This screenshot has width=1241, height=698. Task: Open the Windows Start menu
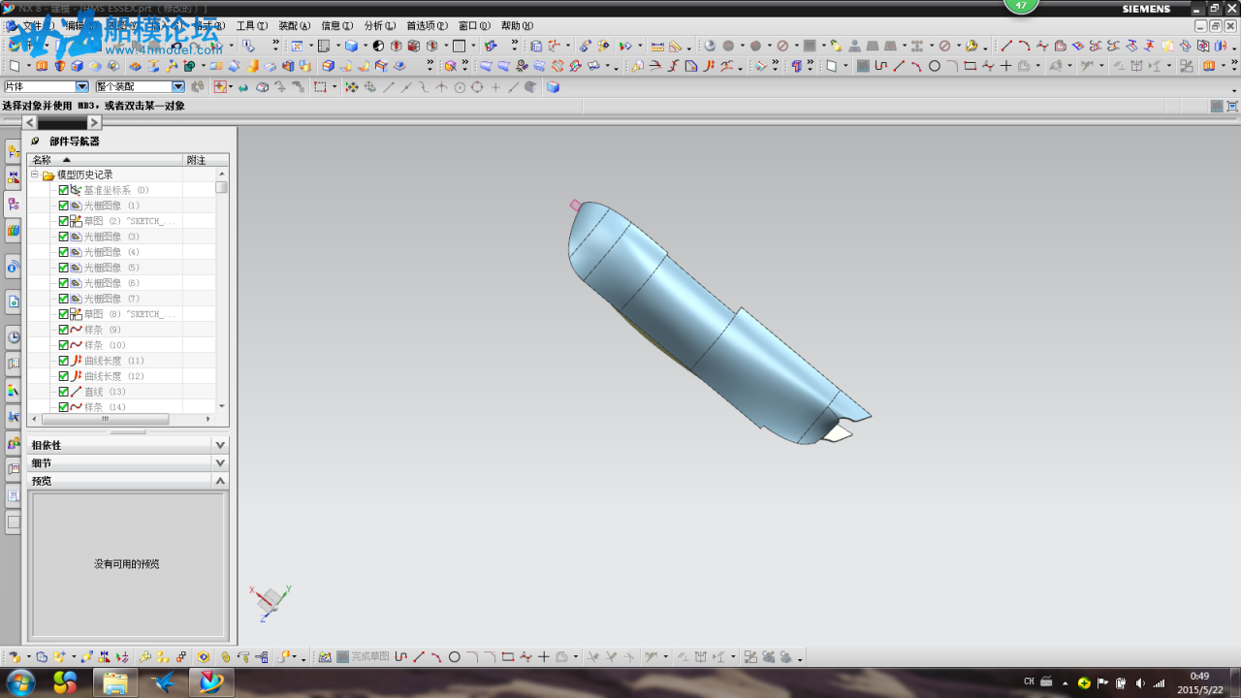click(19, 682)
